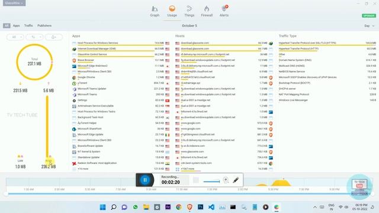Open the All network dropdown above total circle
The width and height of the screenshot is (379, 213).
[x=15, y=37]
